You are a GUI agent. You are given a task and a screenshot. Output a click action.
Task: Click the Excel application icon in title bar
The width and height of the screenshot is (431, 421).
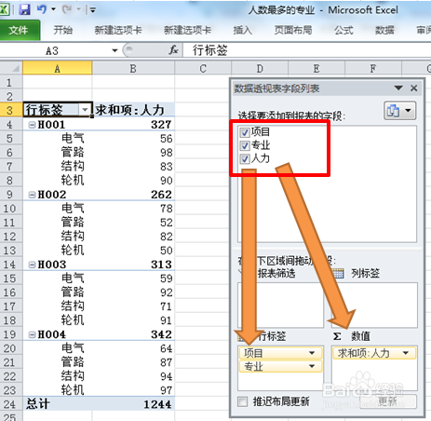tap(5, 9)
